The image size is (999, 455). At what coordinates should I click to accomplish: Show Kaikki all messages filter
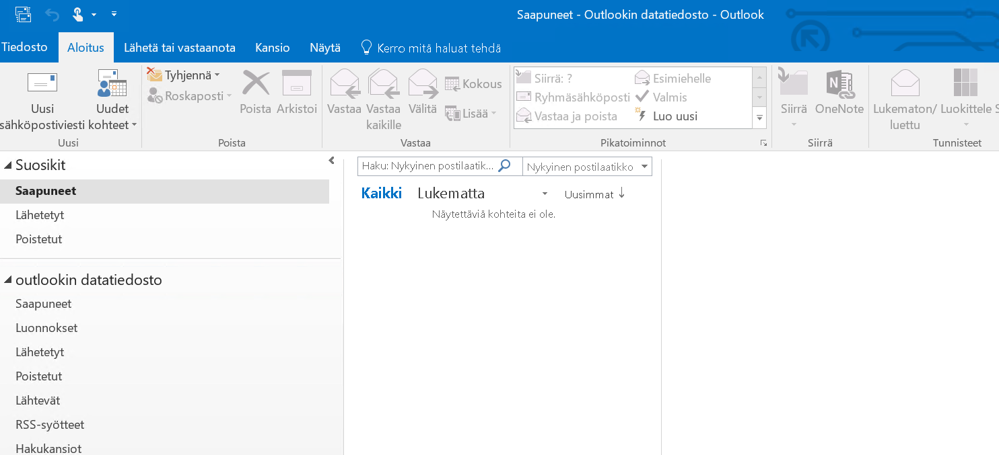(x=382, y=194)
